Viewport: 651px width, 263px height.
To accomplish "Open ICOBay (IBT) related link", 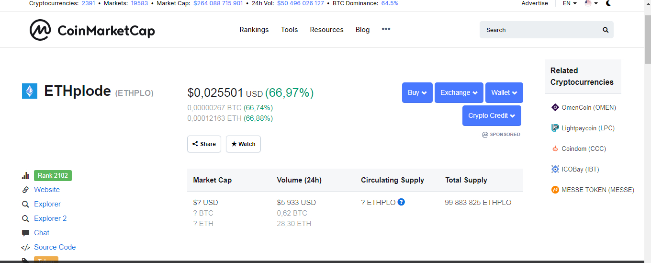I will 580,169.
